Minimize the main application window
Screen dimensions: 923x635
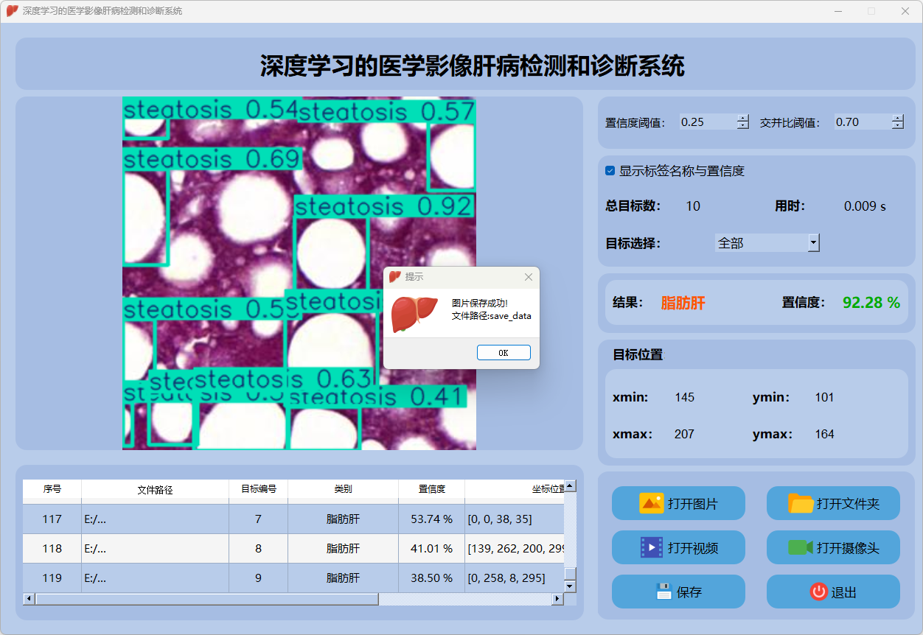pos(838,11)
